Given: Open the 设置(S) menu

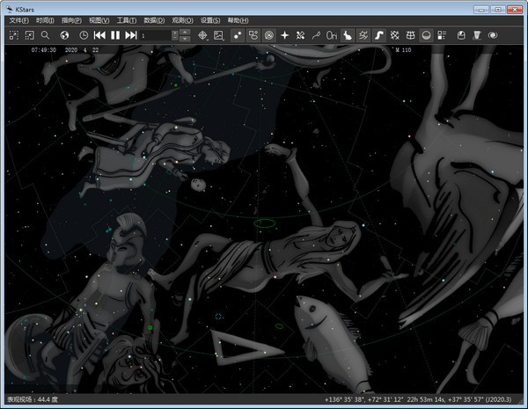Looking at the screenshot, I should coord(209,19).
